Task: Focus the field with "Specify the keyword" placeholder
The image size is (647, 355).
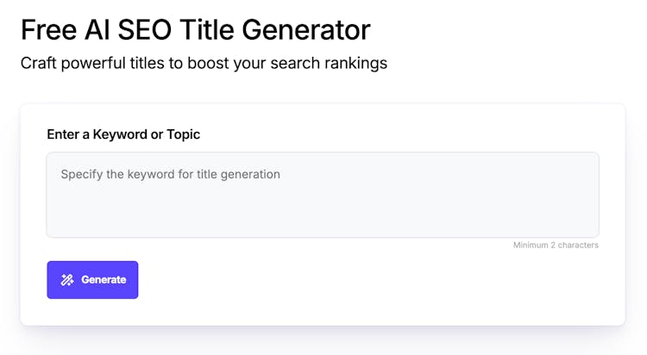Action: pos(322,195)
